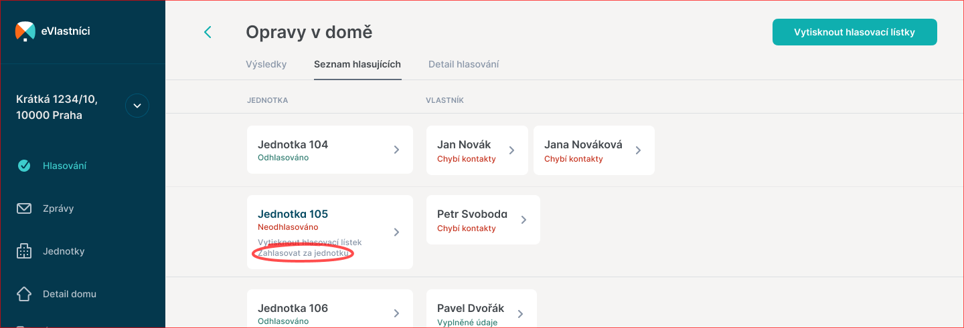Click Zahlasovat za jednotku link
The height and width of the screenshot is (328, 964).
coord(303,254)
